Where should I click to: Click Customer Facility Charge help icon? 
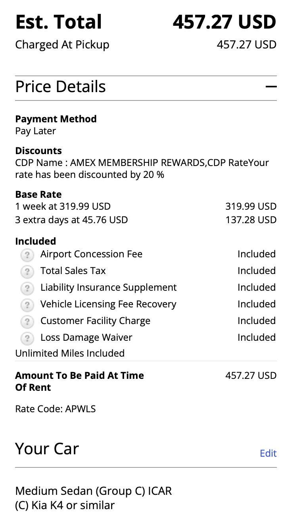(x=27, y=321)
